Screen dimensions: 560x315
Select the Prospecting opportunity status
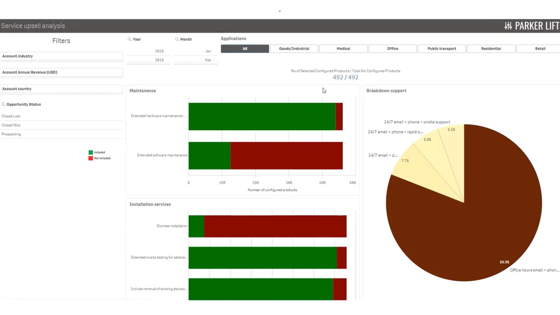pyautogui.click(x=11, y=134)
